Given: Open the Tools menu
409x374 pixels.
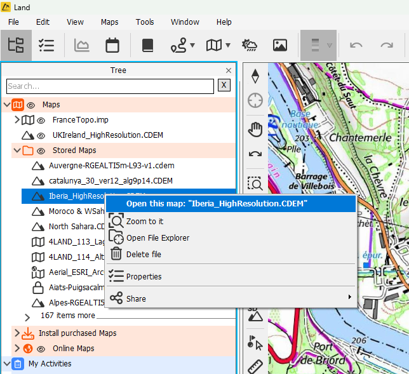Looking at the screenshot, I should point(145,22).
